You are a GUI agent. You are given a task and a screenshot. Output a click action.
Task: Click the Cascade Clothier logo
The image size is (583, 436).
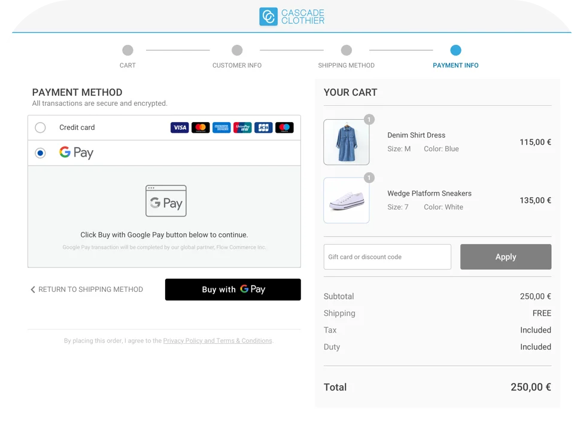coord(291,16)
